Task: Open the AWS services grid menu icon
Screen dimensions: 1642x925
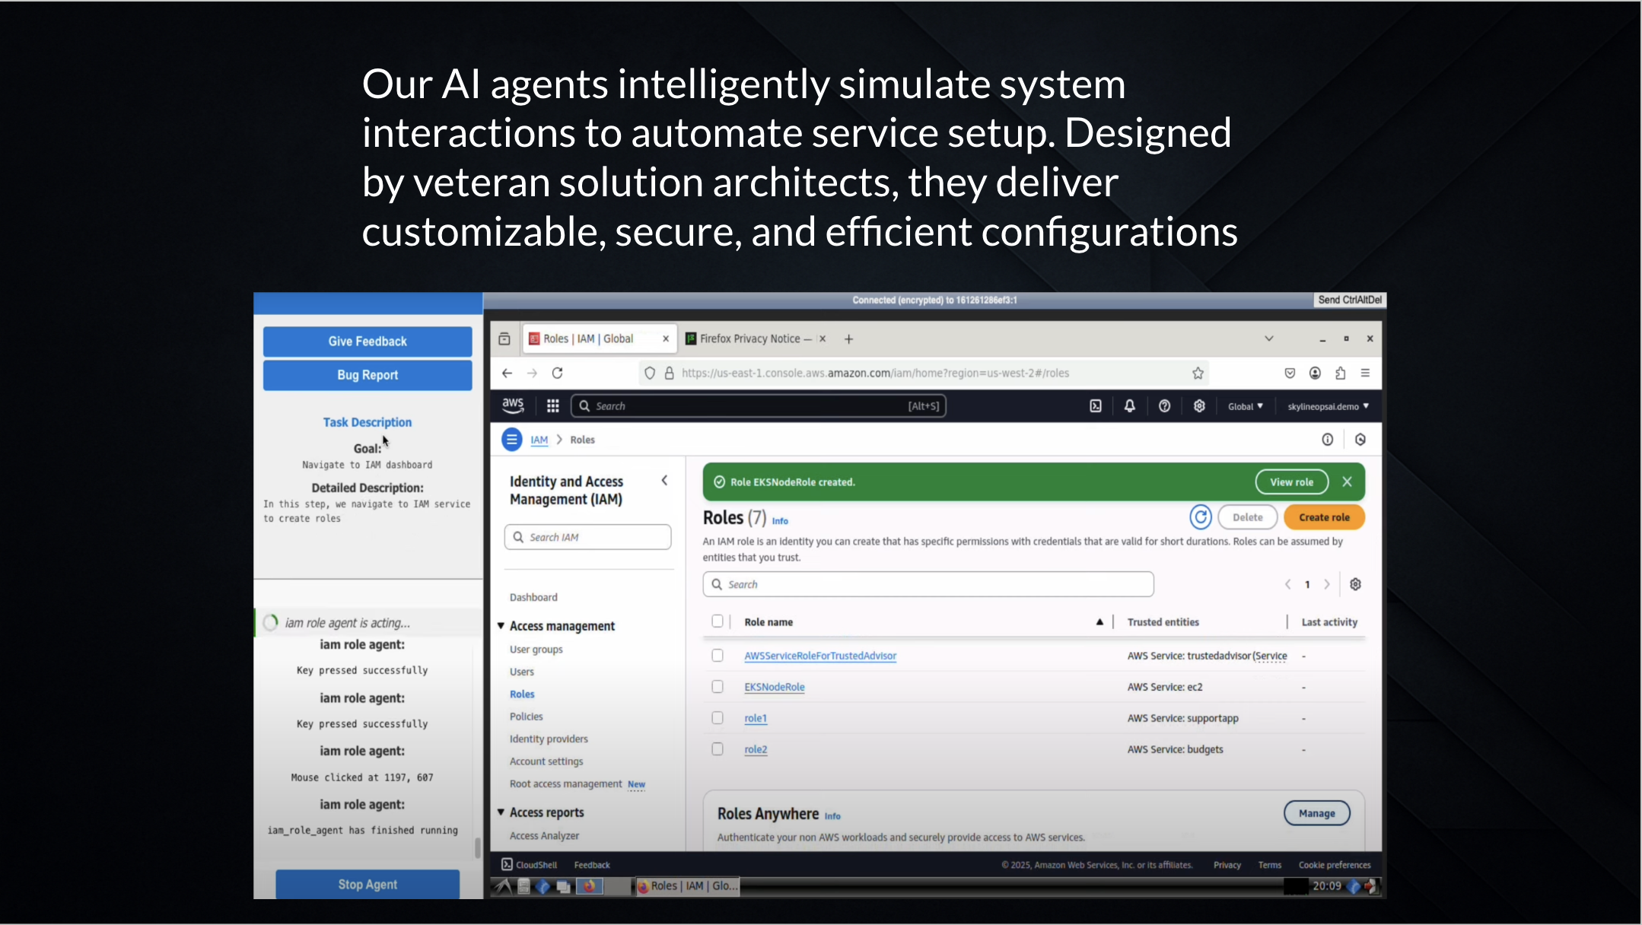Action: click(x=553, y=406)
